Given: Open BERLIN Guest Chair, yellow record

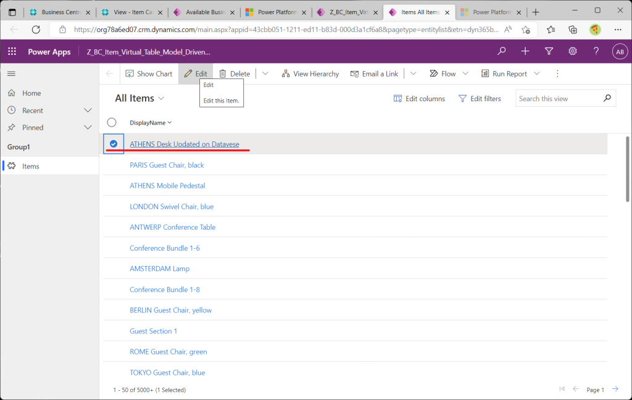Looking at the screenshot, I should coord(170,310).
